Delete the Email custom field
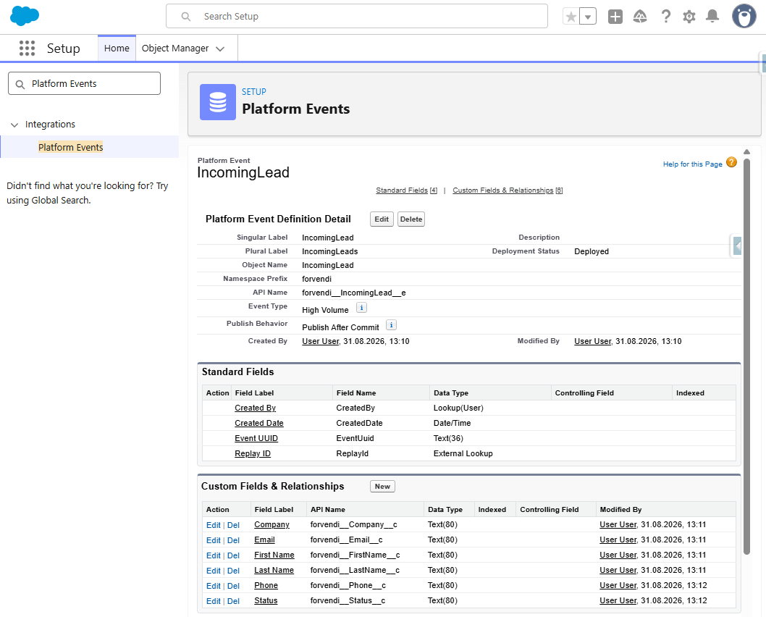Viewport: 766px width, 617px height. pyautogui.click(x=233, y=540)
